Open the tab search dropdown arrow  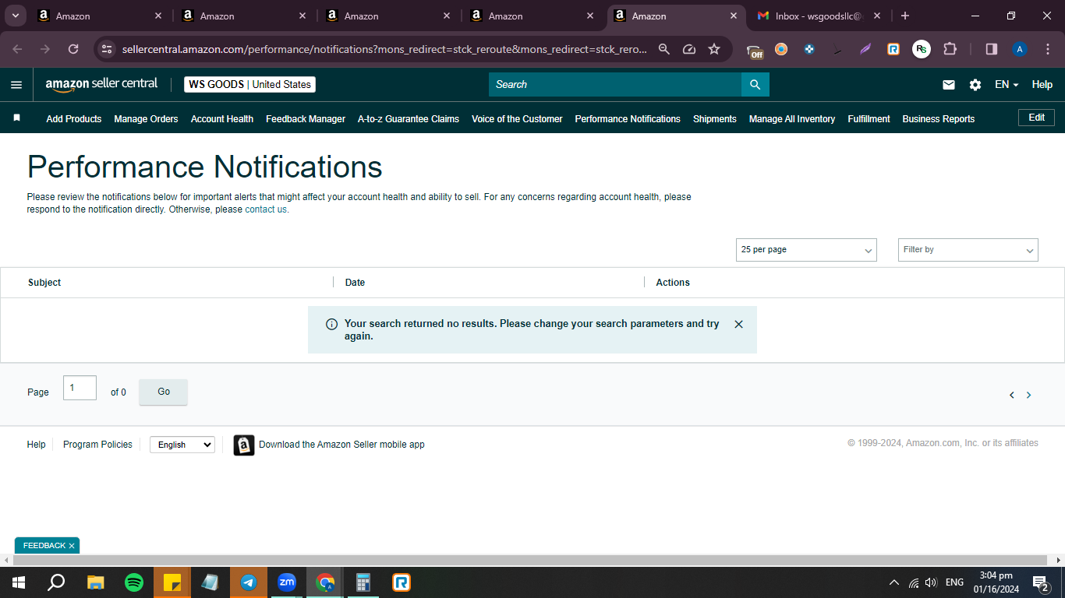tap(15, 16)
